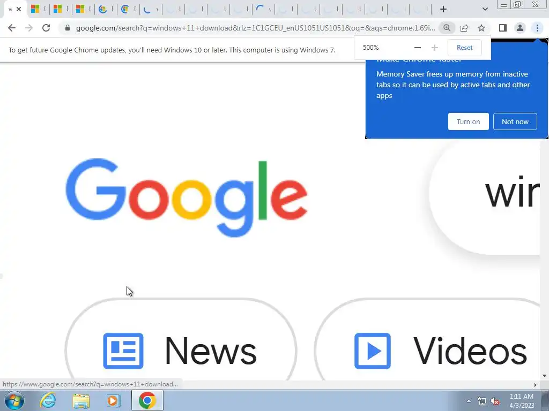Image resolution: width=549 pixels, height=411 pixels.
Task: Click the address bar URL
Action: 255,28
